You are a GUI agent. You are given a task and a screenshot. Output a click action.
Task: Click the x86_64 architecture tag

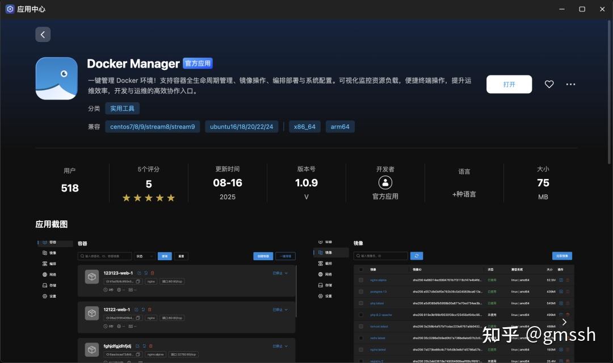tap(305, 127)
